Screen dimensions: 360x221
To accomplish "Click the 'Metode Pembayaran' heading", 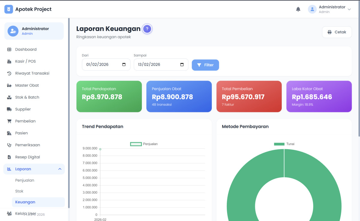I will pos(245,126).
